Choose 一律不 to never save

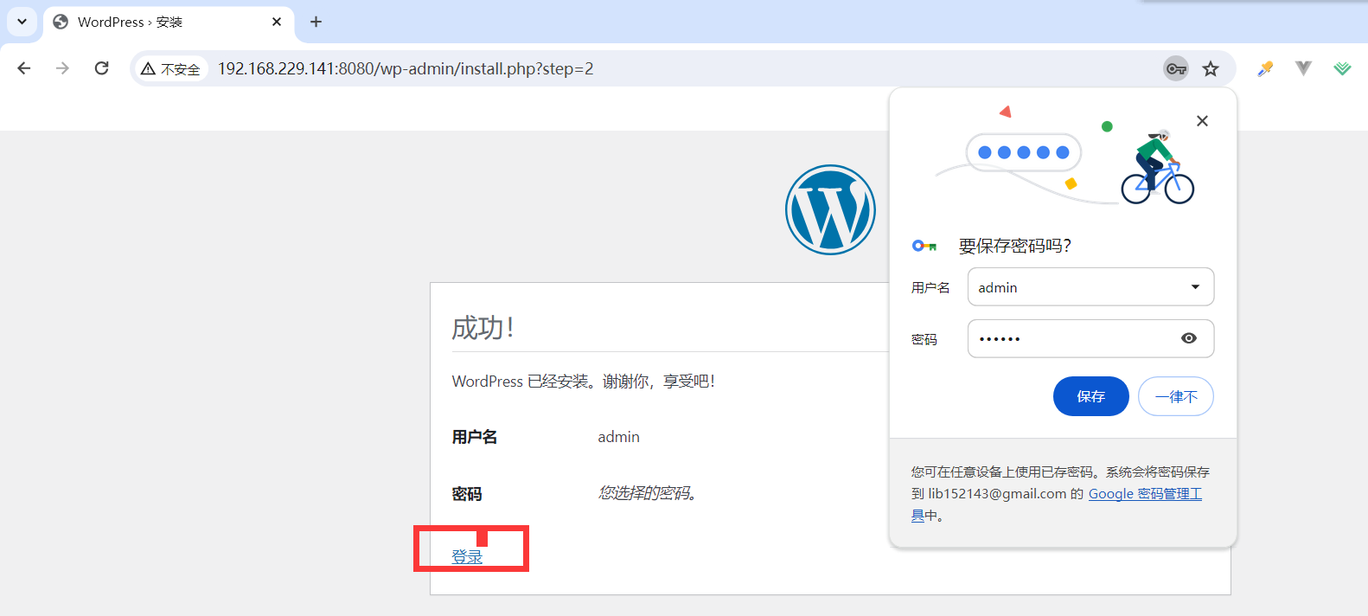(x=1176, y=396)
